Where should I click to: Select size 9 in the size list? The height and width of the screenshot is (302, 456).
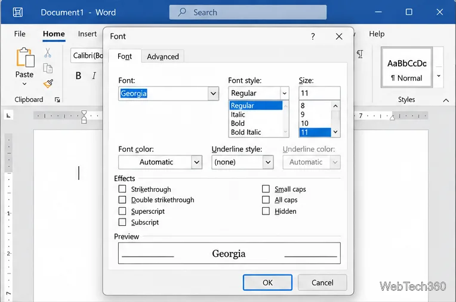tap(315, 114)
